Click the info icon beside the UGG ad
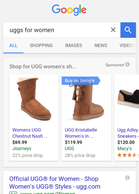The height and width of the screenshot is (194, 139). tap(127, 178)
